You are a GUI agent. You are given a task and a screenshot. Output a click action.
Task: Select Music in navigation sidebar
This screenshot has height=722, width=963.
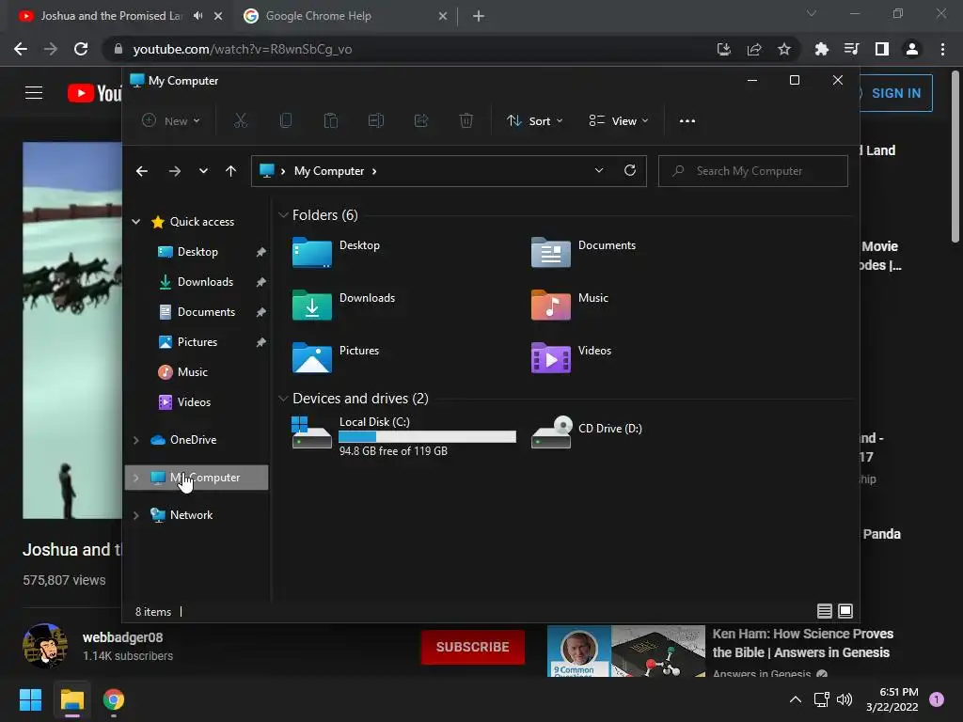192,372
